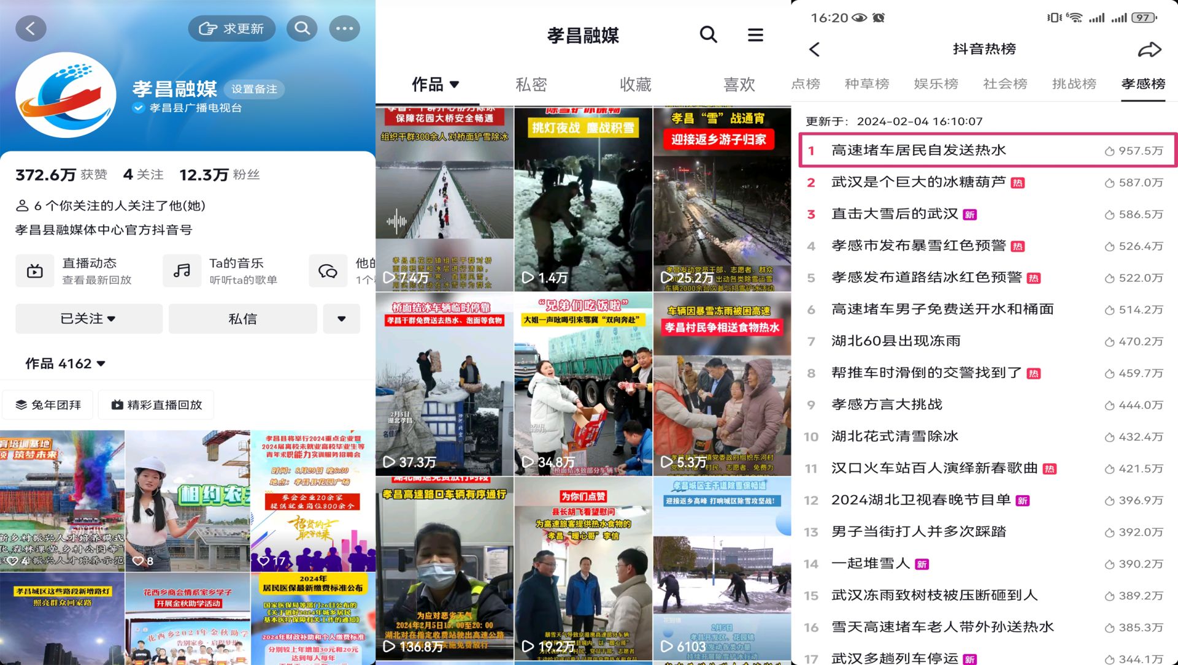Viewport: 1178px width, 665px height.
Task: Open hot topic 孝感市发布暴雪红色预警
Action: (x=987, y=246)
